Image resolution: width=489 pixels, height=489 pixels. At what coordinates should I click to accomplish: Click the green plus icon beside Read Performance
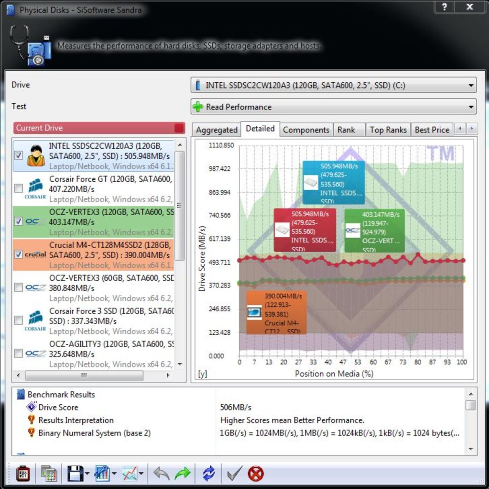[x=198, y=107]
